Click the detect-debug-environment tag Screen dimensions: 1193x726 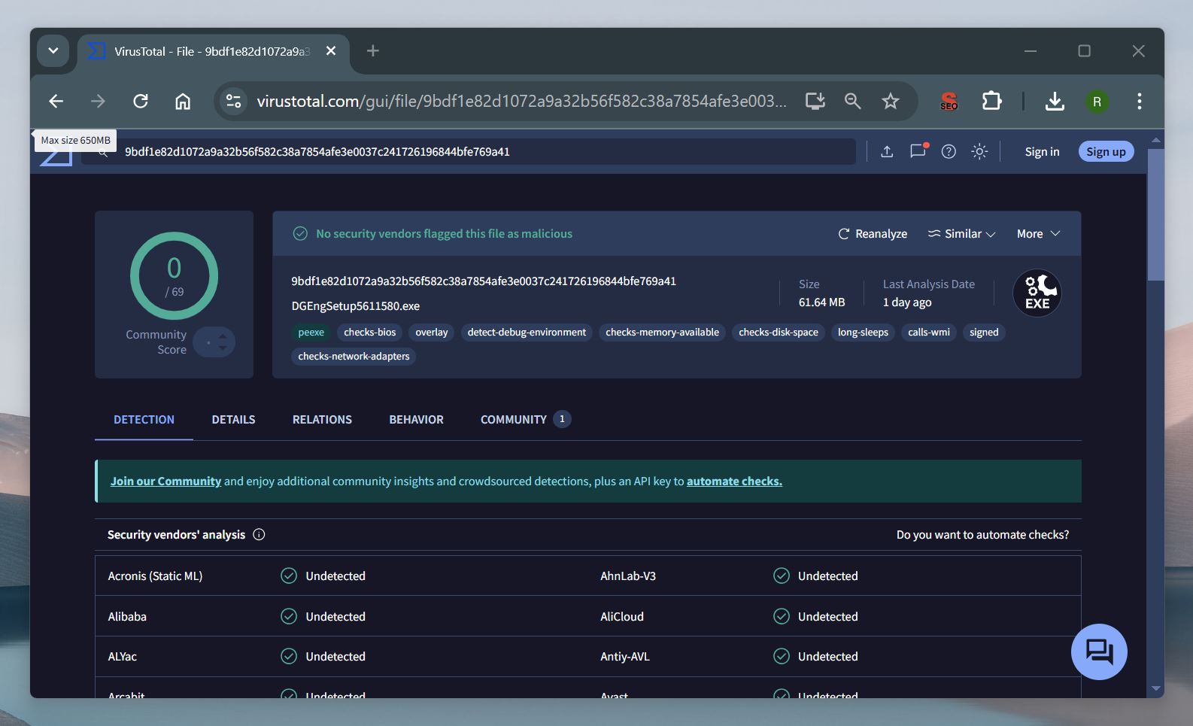527,332
